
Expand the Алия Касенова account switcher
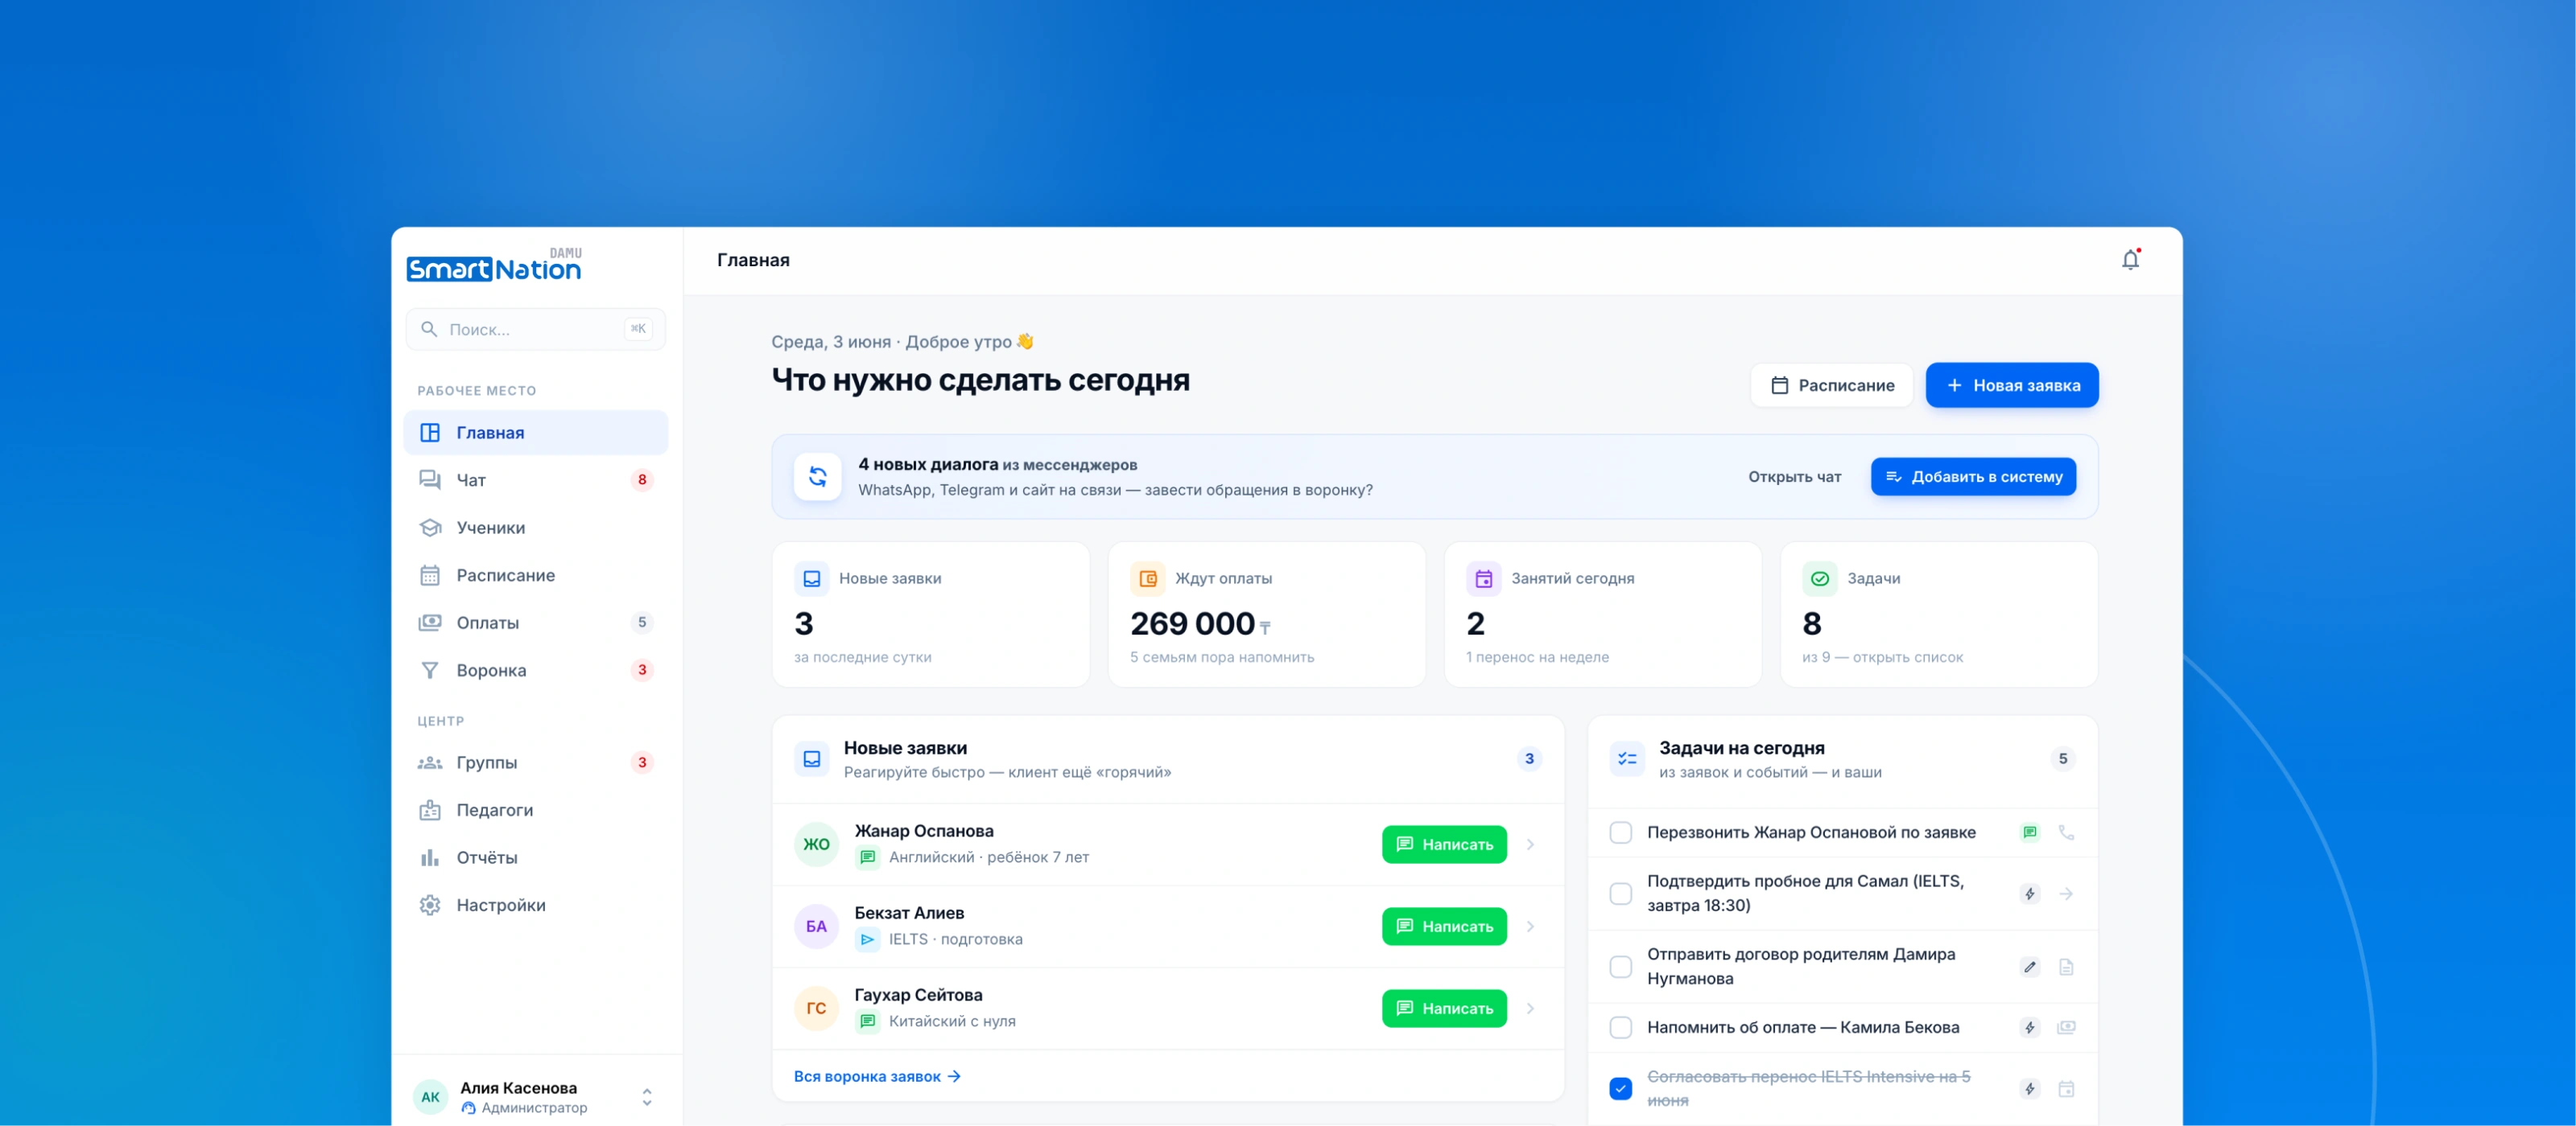[x=647, y=1096]
